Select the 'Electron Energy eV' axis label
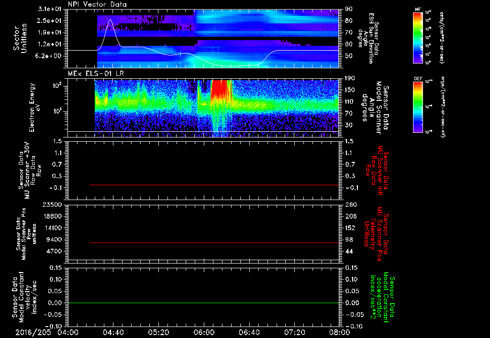Viewport: 490px width, 338px height. pyautogui.click(x=34, y=107)
